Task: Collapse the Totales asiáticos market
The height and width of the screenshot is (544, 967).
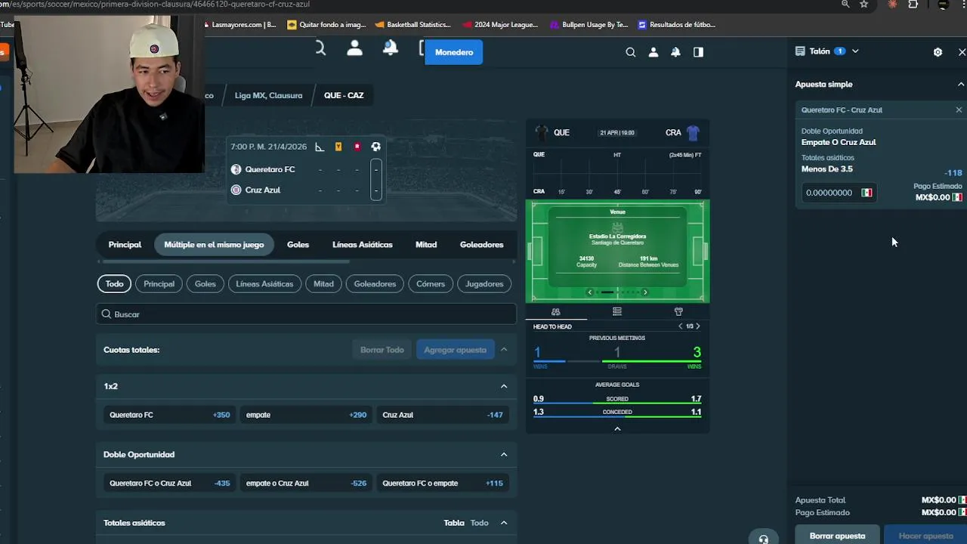Action: tap(504, 523)
